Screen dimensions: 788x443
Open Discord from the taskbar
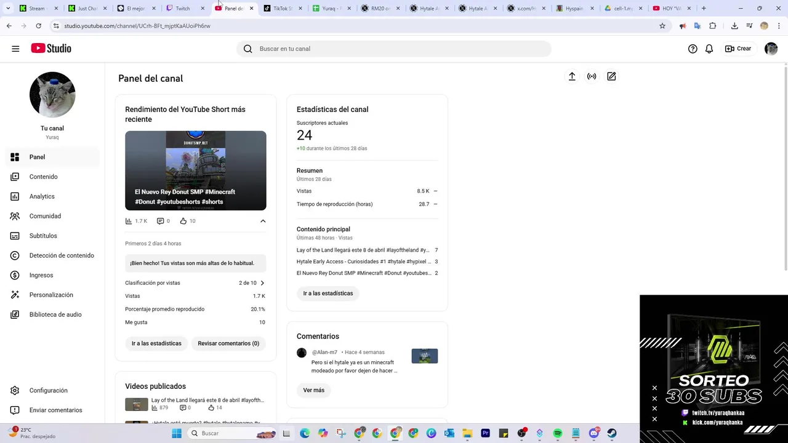tap(594, 433)
